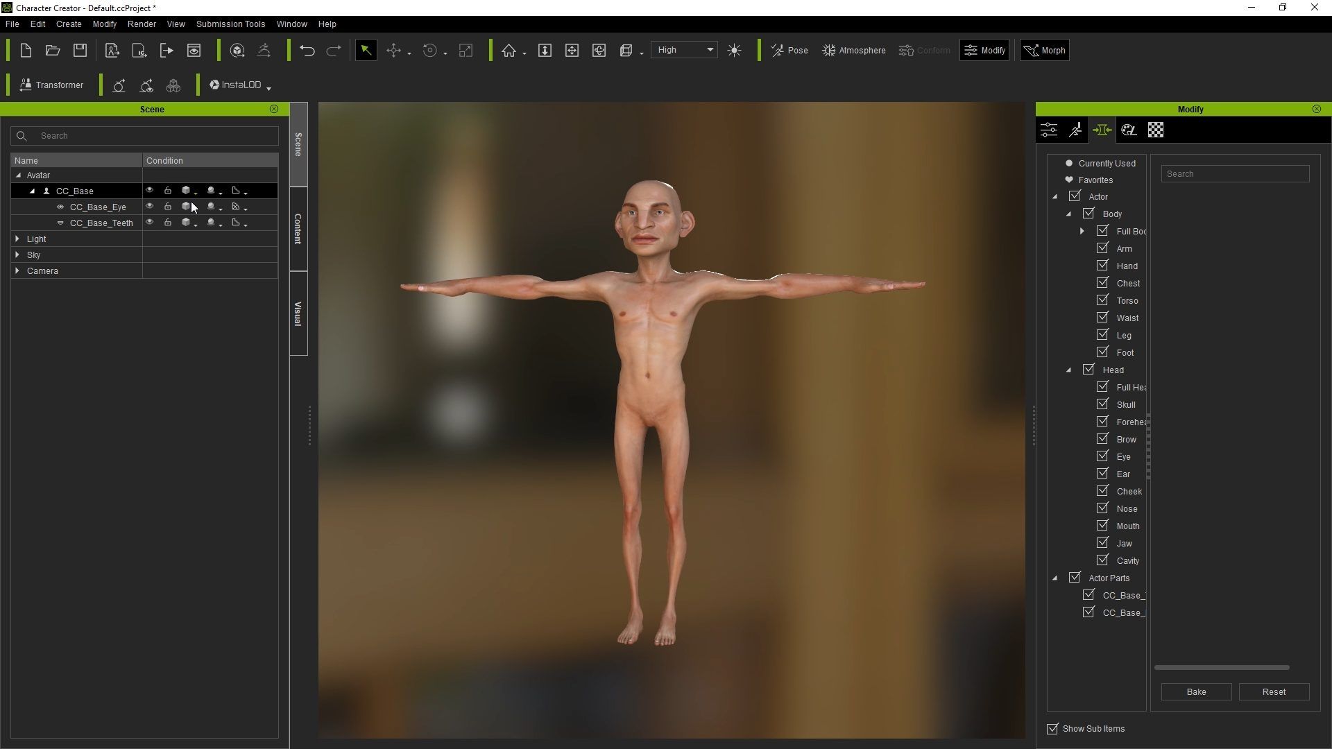Toggle the sun light icon in the toolbar
The width and height of the screenshot is (1332, 749).
pos(735,51)
